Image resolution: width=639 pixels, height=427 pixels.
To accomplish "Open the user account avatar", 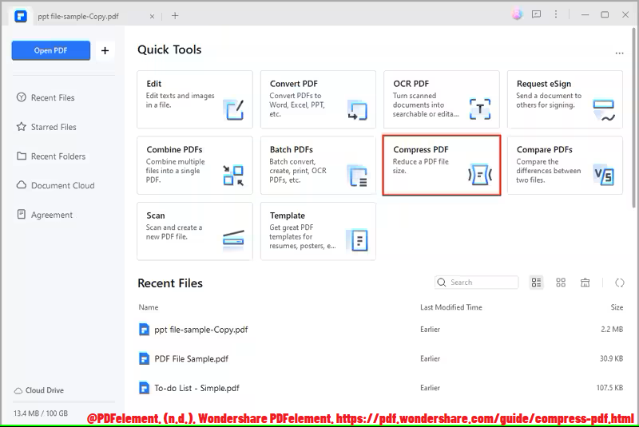I will coord(517,14).
